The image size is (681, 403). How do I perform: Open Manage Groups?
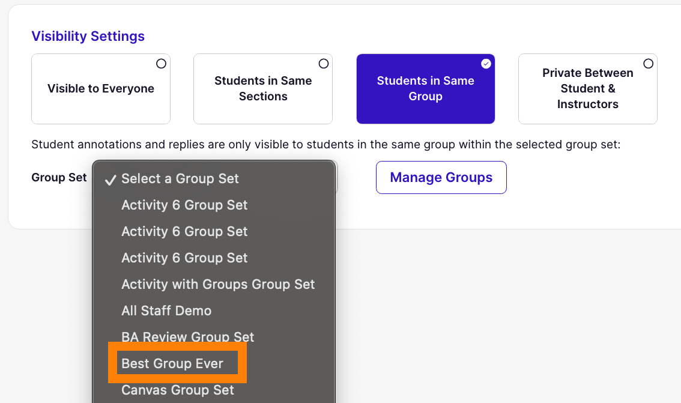tap(441, 177)
